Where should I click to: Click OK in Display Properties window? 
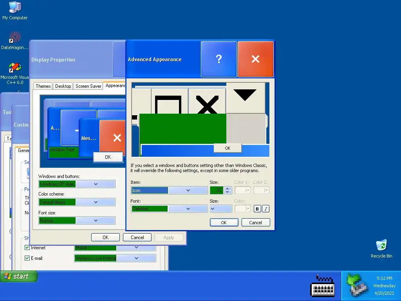click(x=105, y=237)
